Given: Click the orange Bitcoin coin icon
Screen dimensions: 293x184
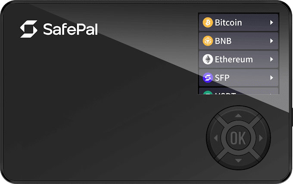Looking at the screenshot, I should click(208, 22).
